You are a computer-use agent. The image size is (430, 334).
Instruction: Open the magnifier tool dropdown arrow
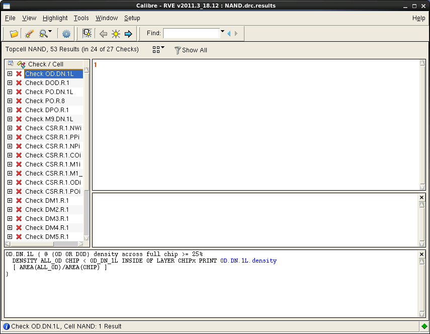click(x=50, y=31)
